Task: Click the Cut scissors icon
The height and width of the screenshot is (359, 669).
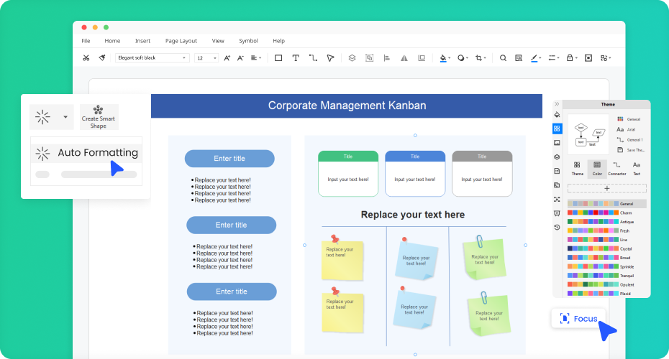Action: 86,58
